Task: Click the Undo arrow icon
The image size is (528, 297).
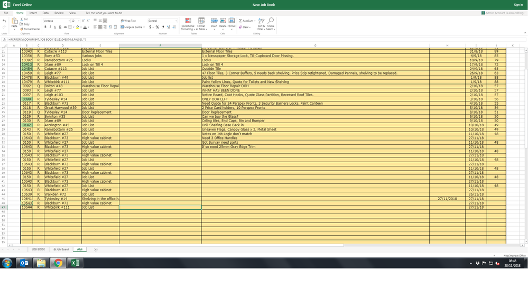Action: [x=4, y=21]
